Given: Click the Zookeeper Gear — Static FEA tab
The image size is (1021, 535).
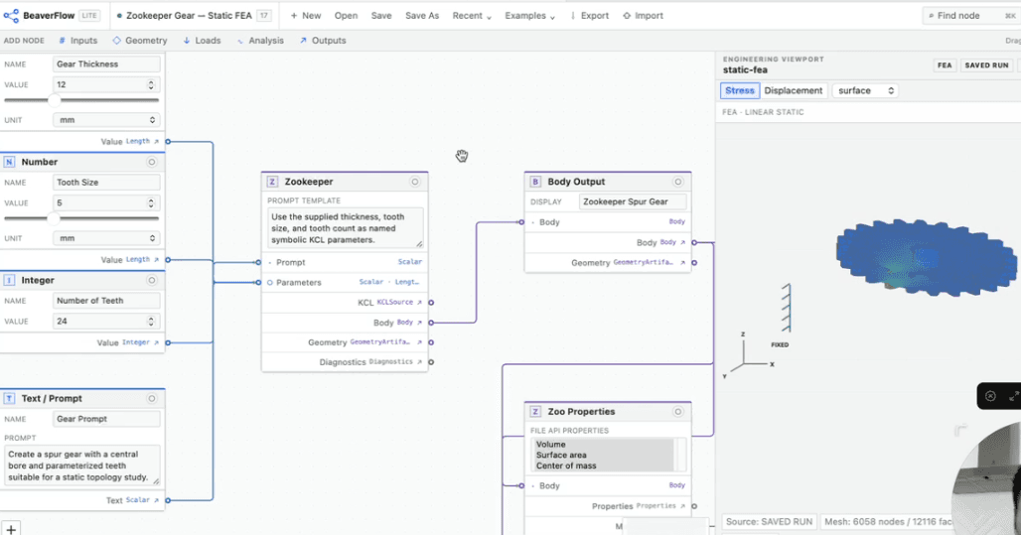Looking at the screenshot, I should point(193,16).
